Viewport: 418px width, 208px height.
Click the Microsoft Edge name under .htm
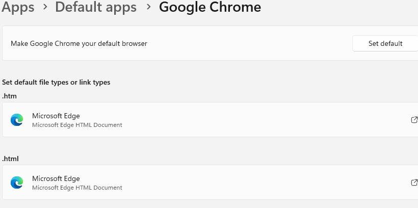(56, 116)
